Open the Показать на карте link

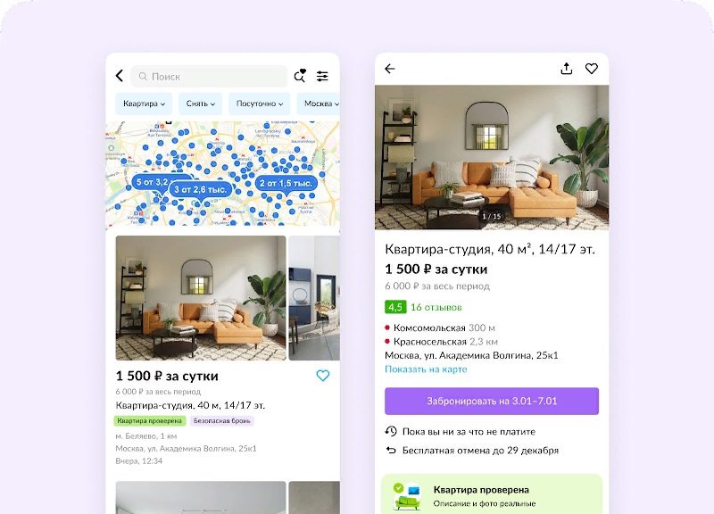pos(426,369)
